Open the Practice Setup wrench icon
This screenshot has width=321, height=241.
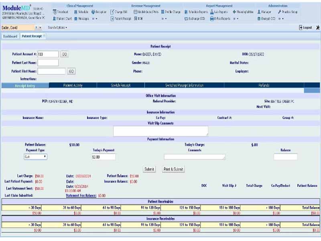(280, 12)
